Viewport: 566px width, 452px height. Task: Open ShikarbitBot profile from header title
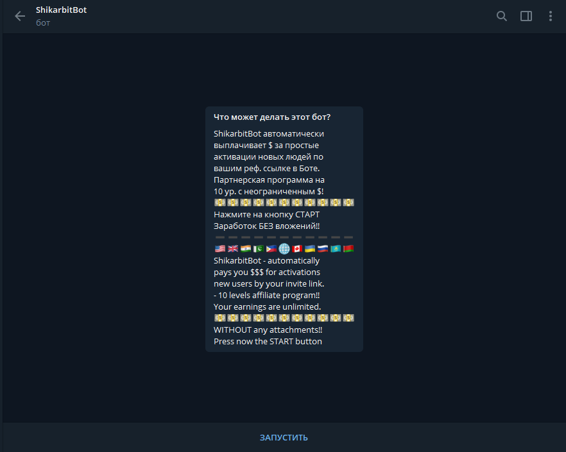pos(61,10)
